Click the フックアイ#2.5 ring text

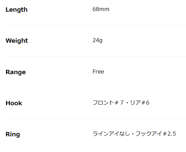[x=156, y=134]
